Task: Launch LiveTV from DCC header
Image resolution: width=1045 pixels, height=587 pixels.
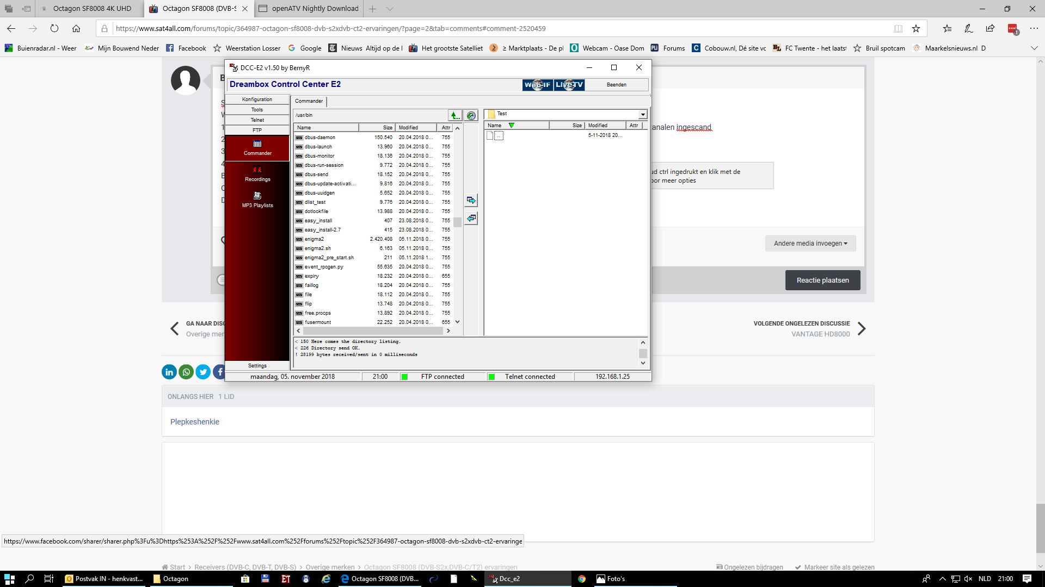Action: [x=569, y=85]
